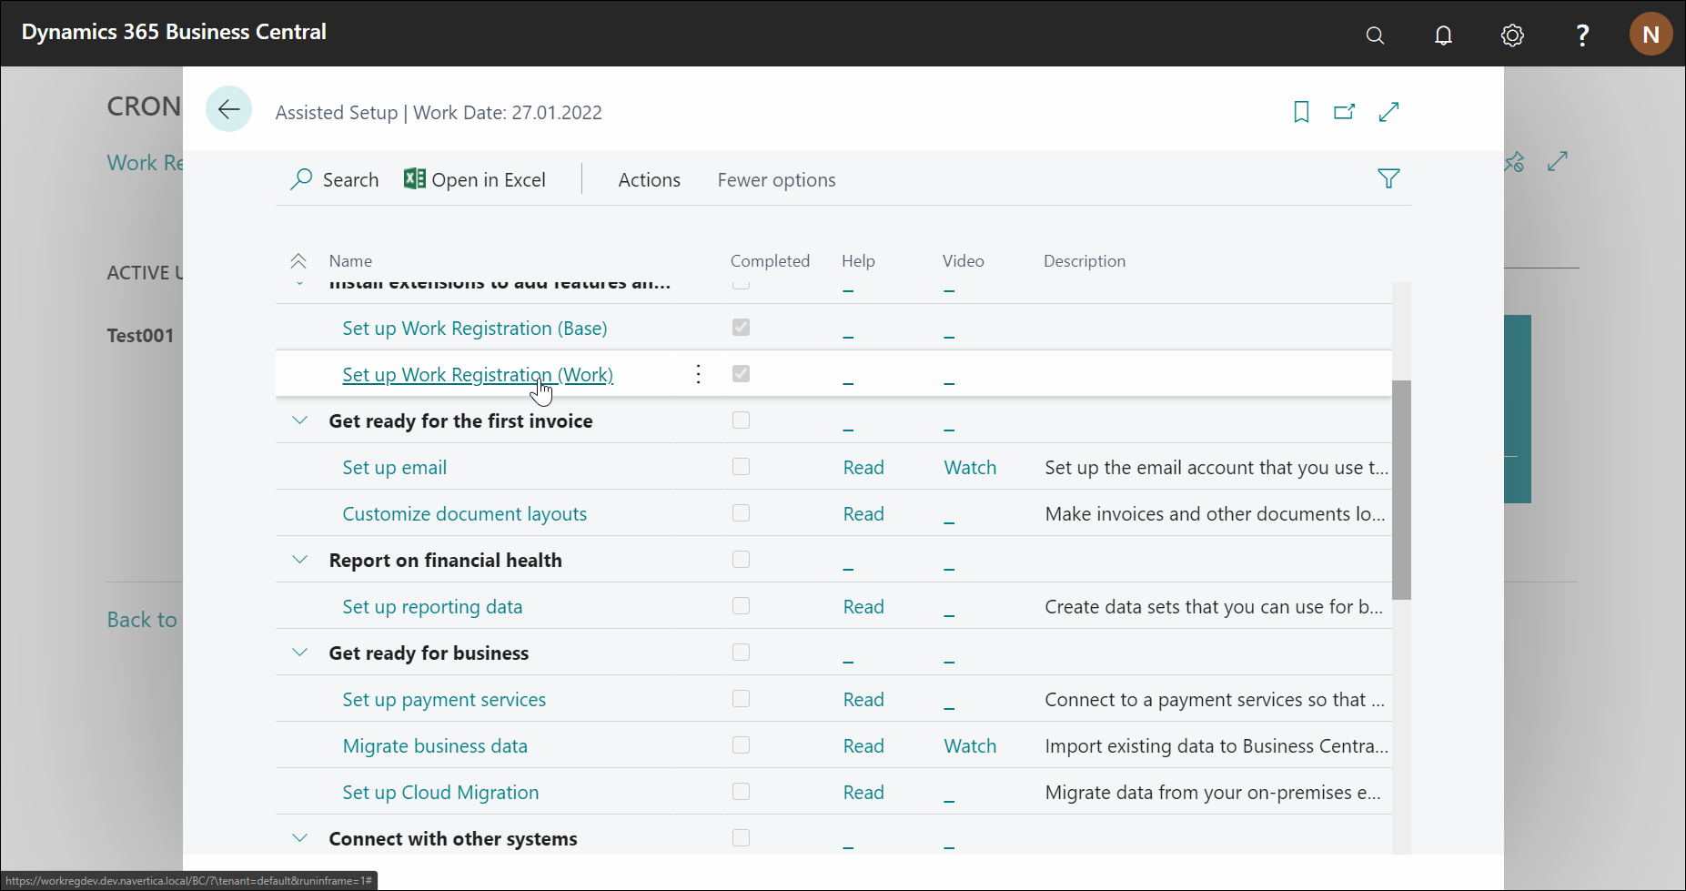This screenshot has width=1686, height=891.
Task: Open this page in a new window
Action: tap(1344, 112)
